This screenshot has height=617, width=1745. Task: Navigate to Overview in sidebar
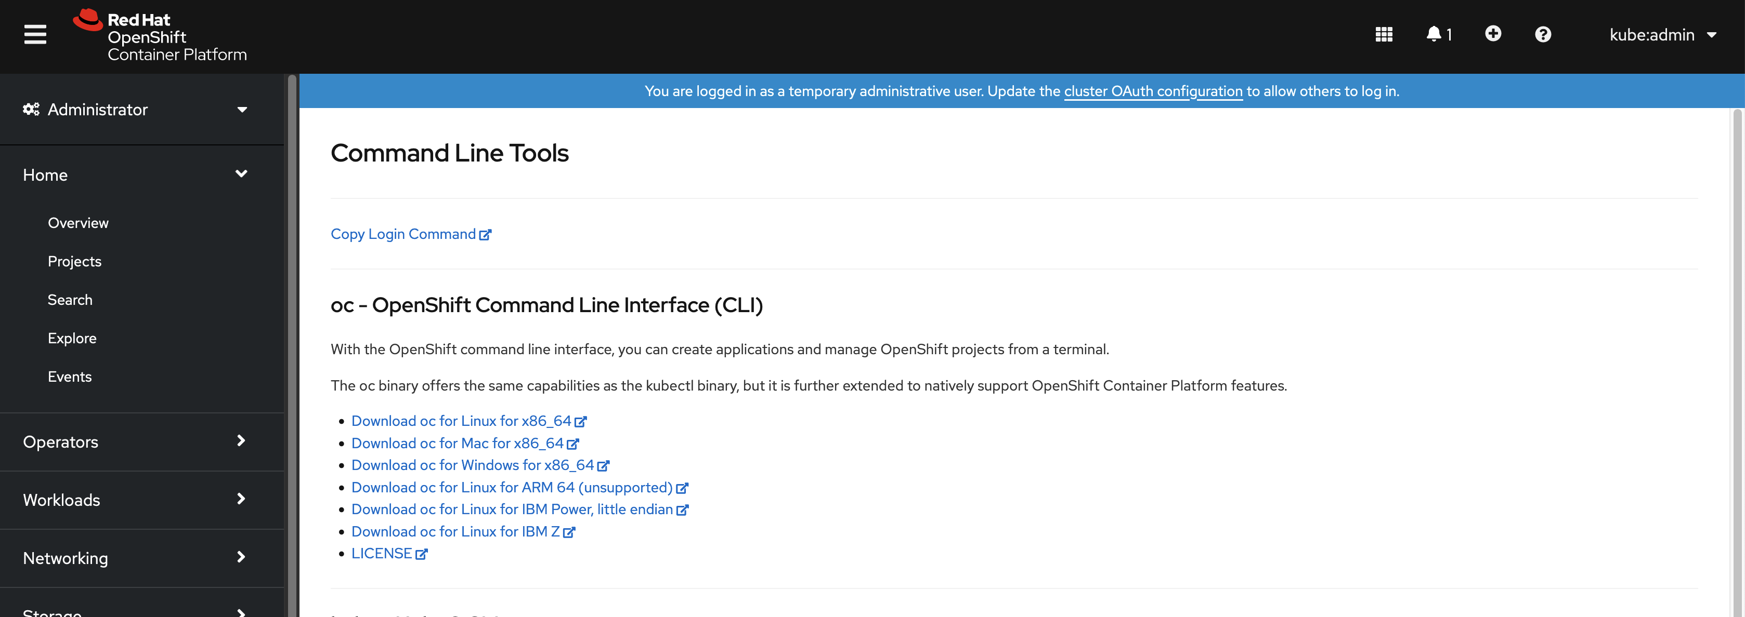[77, 222]
